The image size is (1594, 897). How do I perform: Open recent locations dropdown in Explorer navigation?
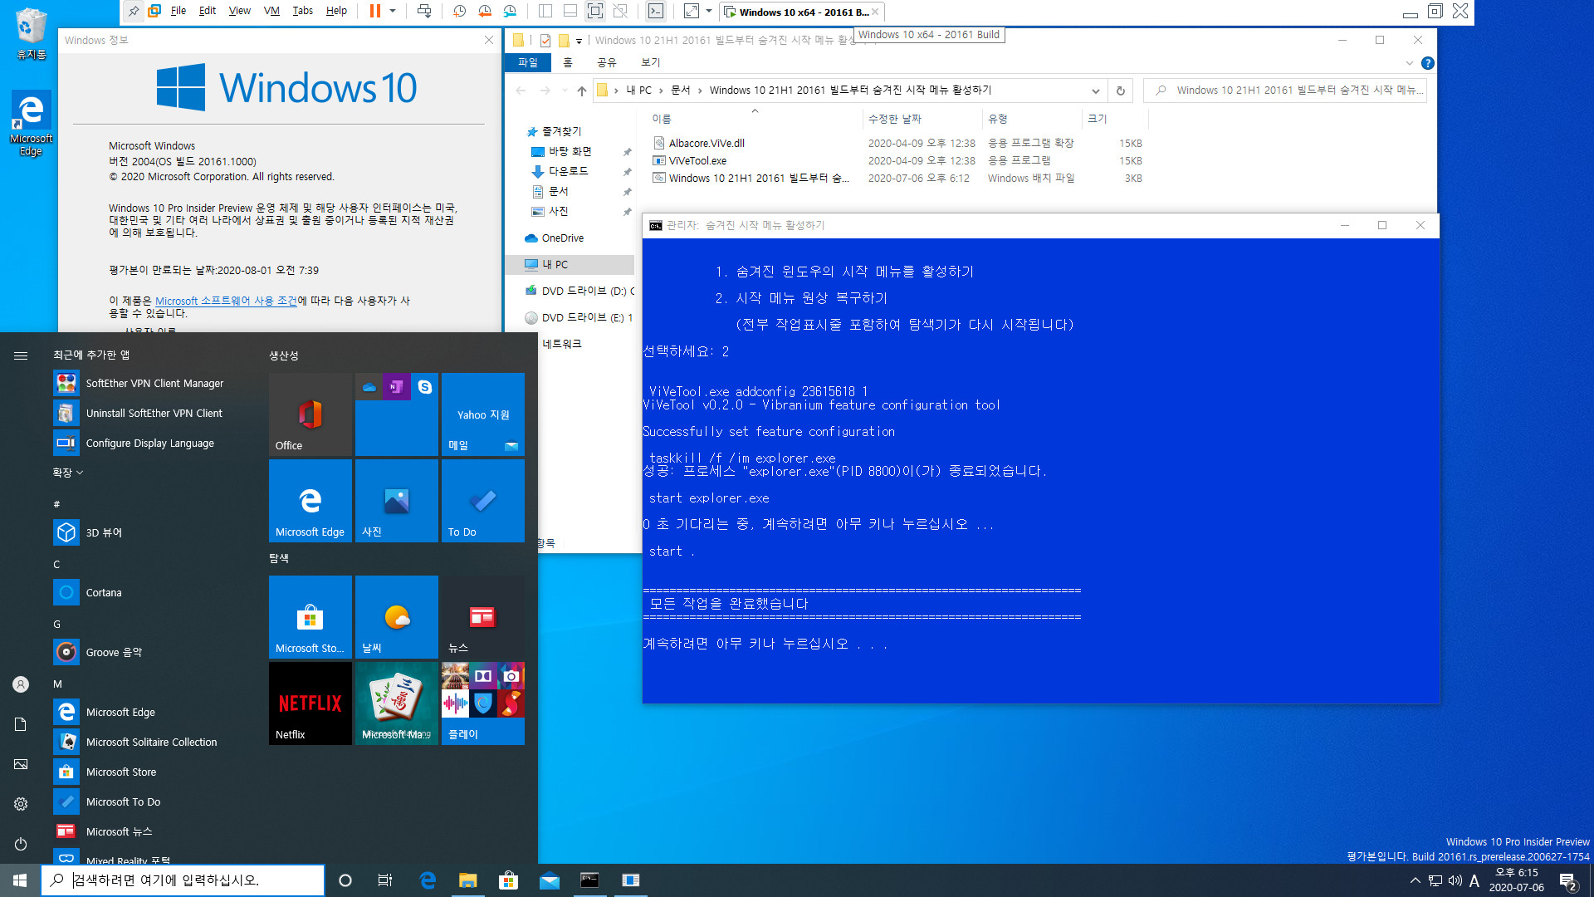pos(565,91)
